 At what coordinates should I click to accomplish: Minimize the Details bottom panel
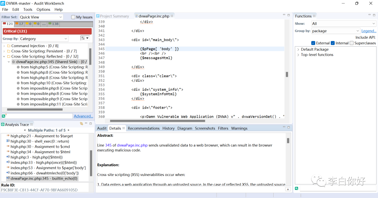click(284, 127)
